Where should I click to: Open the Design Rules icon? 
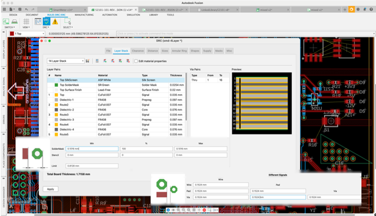tap(38, 22)
